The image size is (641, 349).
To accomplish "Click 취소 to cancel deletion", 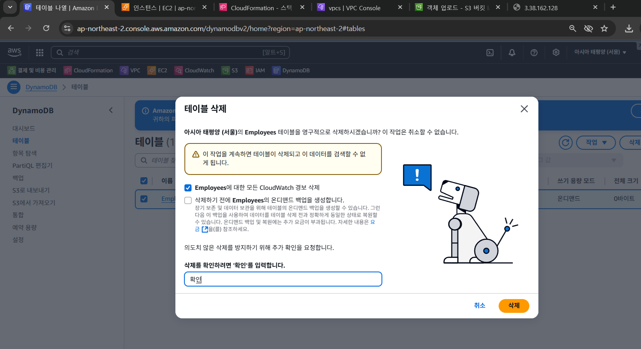I will tap(480, 306).
